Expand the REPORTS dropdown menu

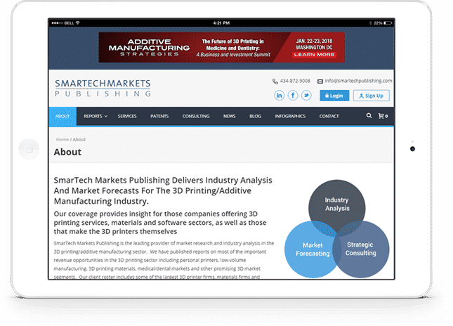click(96, 116)
